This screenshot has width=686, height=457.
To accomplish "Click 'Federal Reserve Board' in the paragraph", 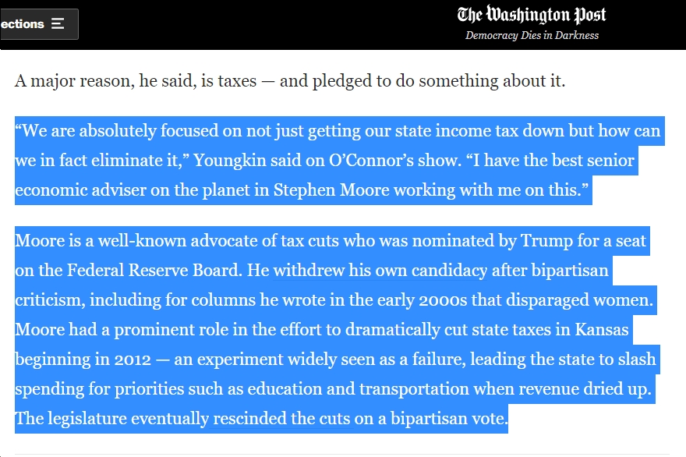I will point(153,271).
